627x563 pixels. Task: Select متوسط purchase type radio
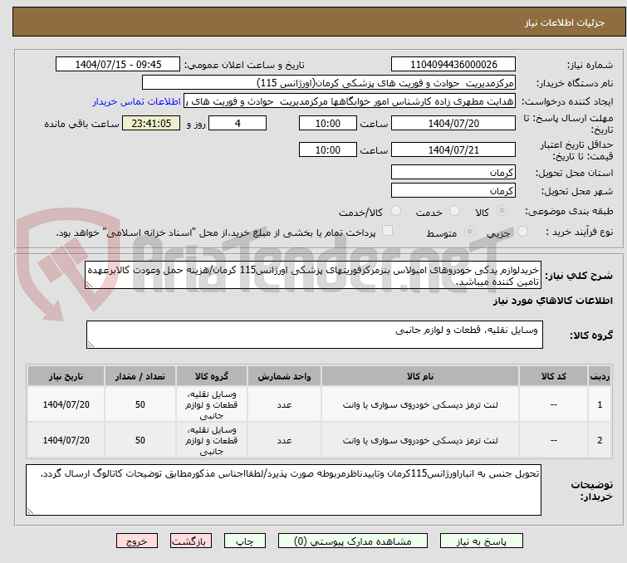point(471,233)
